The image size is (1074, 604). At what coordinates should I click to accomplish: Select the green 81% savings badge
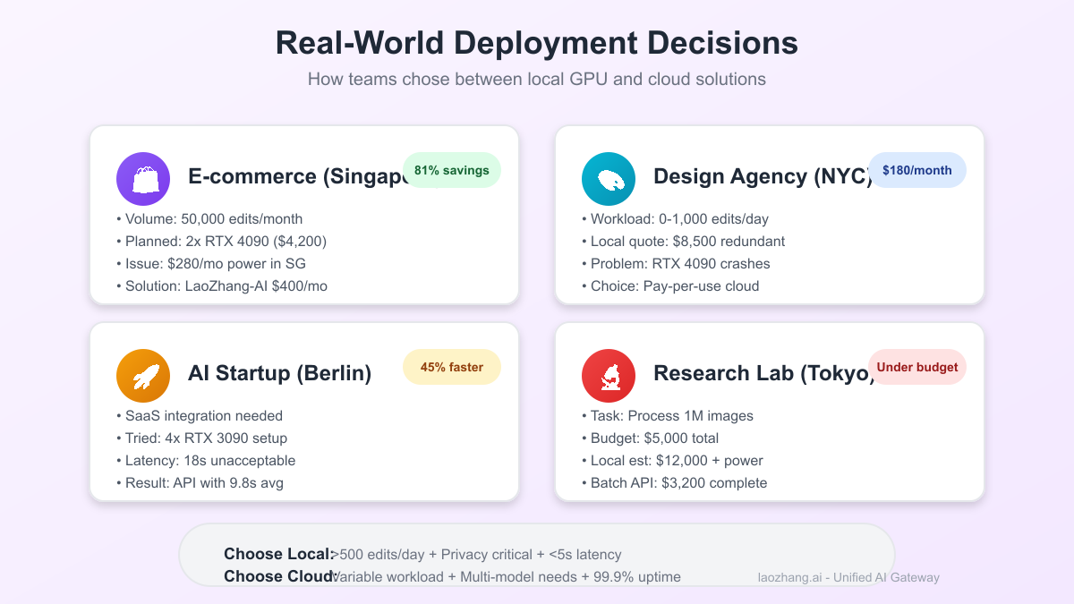coord(452,171)
